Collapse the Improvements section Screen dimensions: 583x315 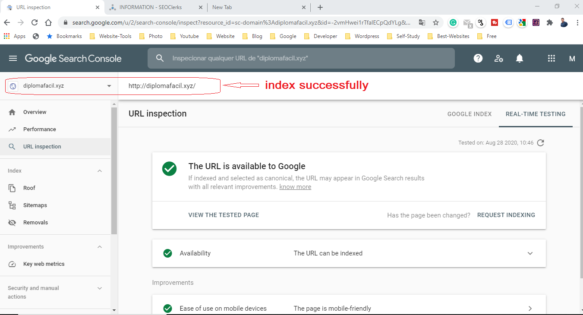pos(100,246)
